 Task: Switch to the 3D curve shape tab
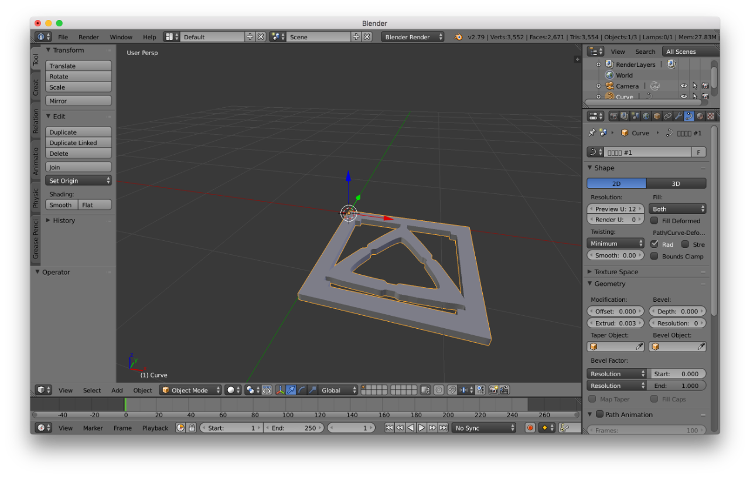676,183
